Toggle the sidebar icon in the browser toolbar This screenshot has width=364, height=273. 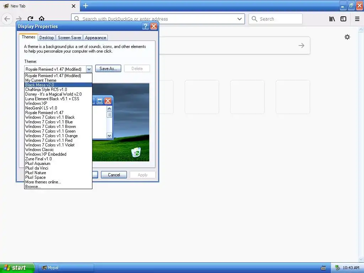tap(343, 19)
